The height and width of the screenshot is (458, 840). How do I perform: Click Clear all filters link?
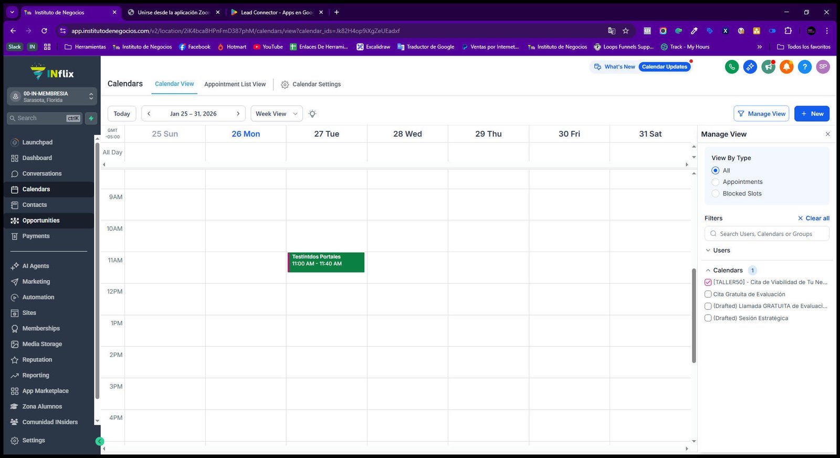[814, 218]
